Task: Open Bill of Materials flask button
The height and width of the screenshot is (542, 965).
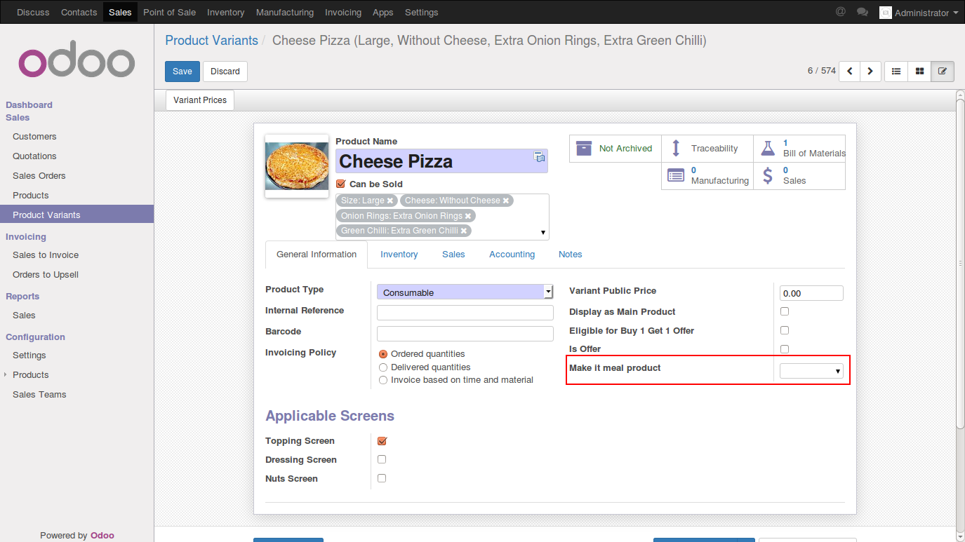Action: (799, 149)
